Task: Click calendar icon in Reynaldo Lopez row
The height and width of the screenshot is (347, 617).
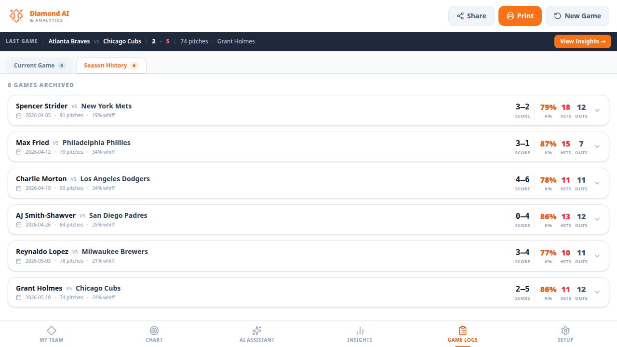Action: (x=19, y=261)
